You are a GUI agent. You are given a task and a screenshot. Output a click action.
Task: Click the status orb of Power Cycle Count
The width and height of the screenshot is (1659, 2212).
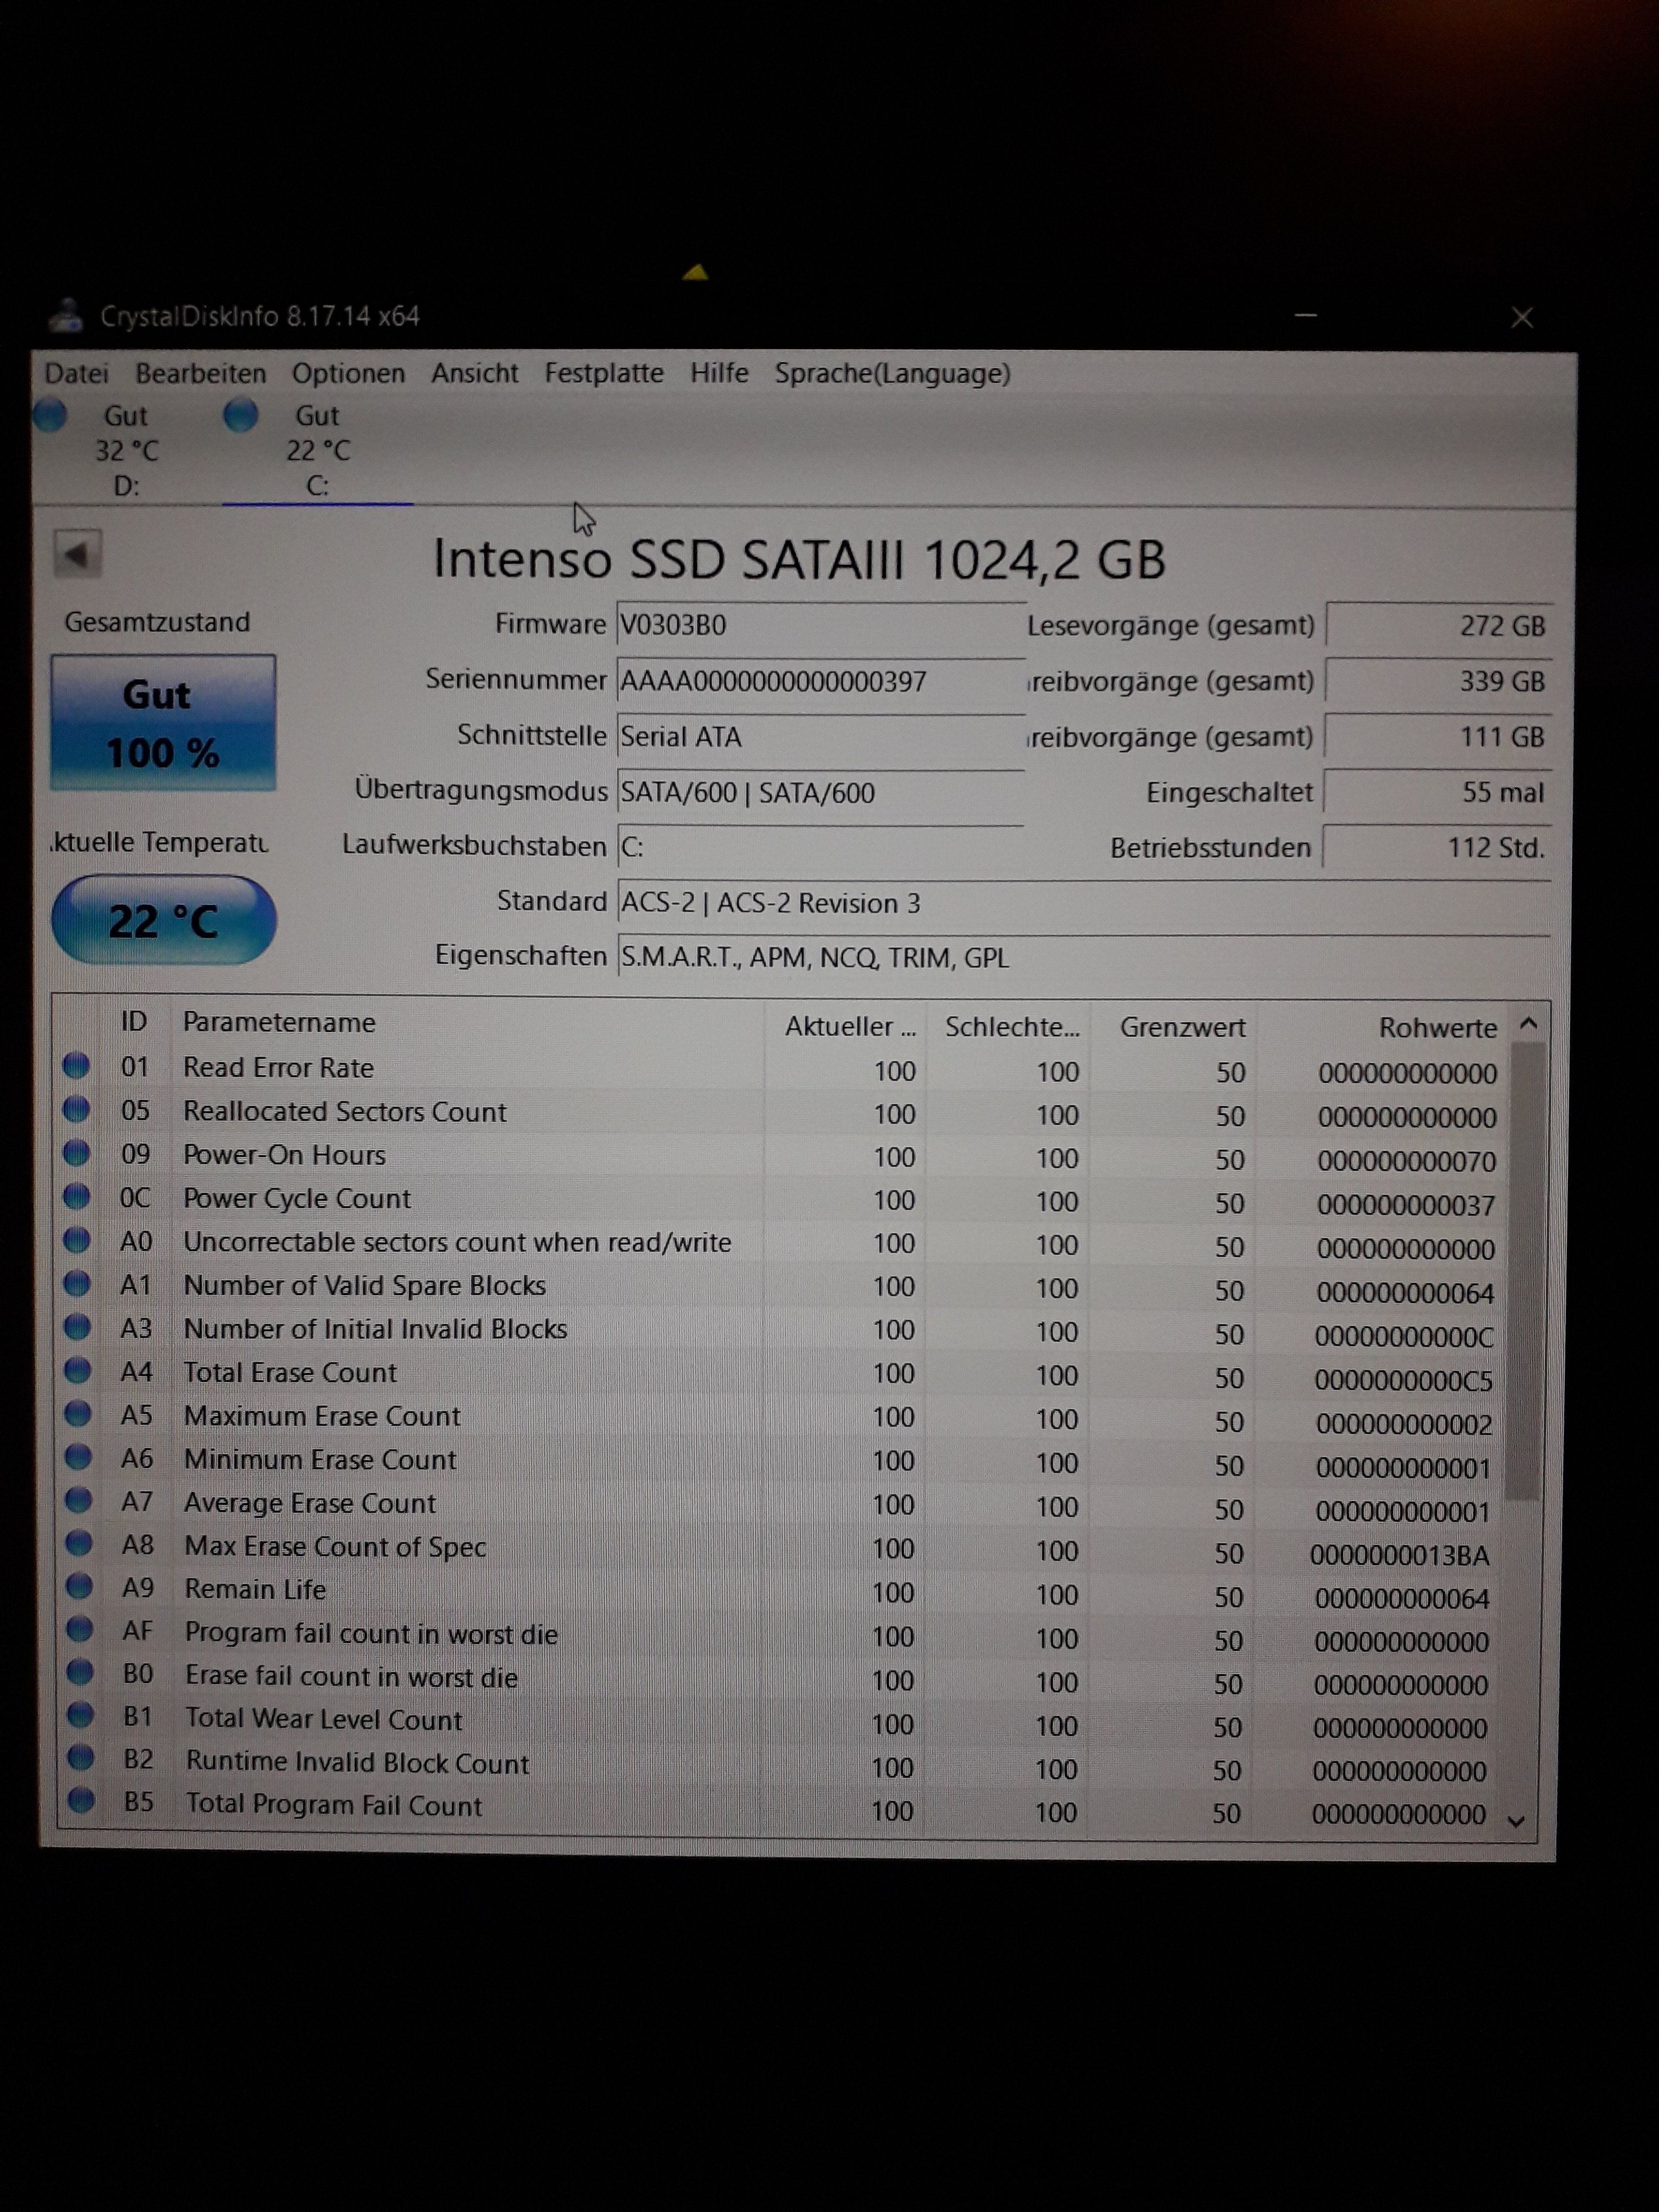pyautogui.click(x=77, y=1197)
